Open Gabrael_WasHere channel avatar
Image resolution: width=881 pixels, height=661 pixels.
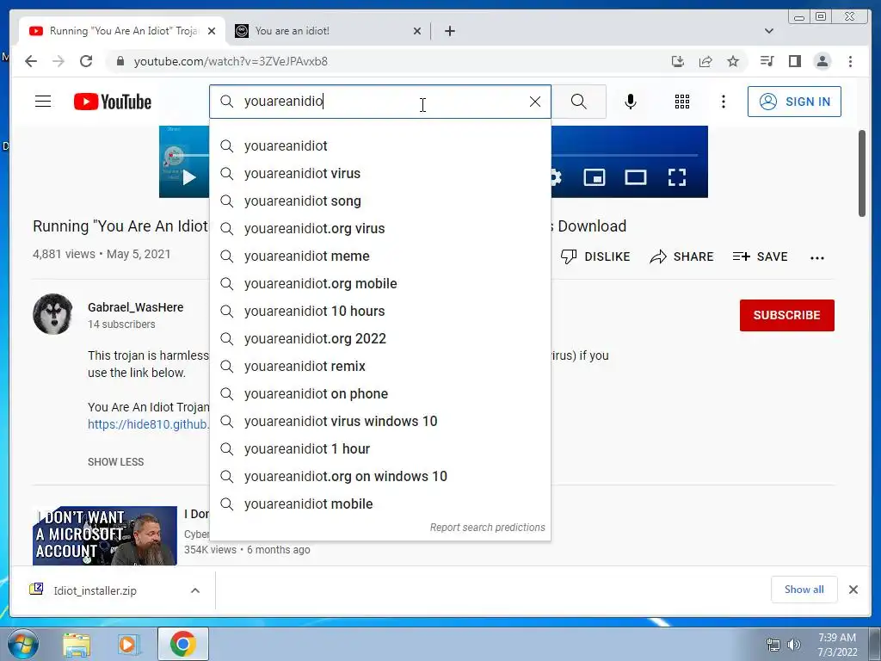click(x=52, y=314)
